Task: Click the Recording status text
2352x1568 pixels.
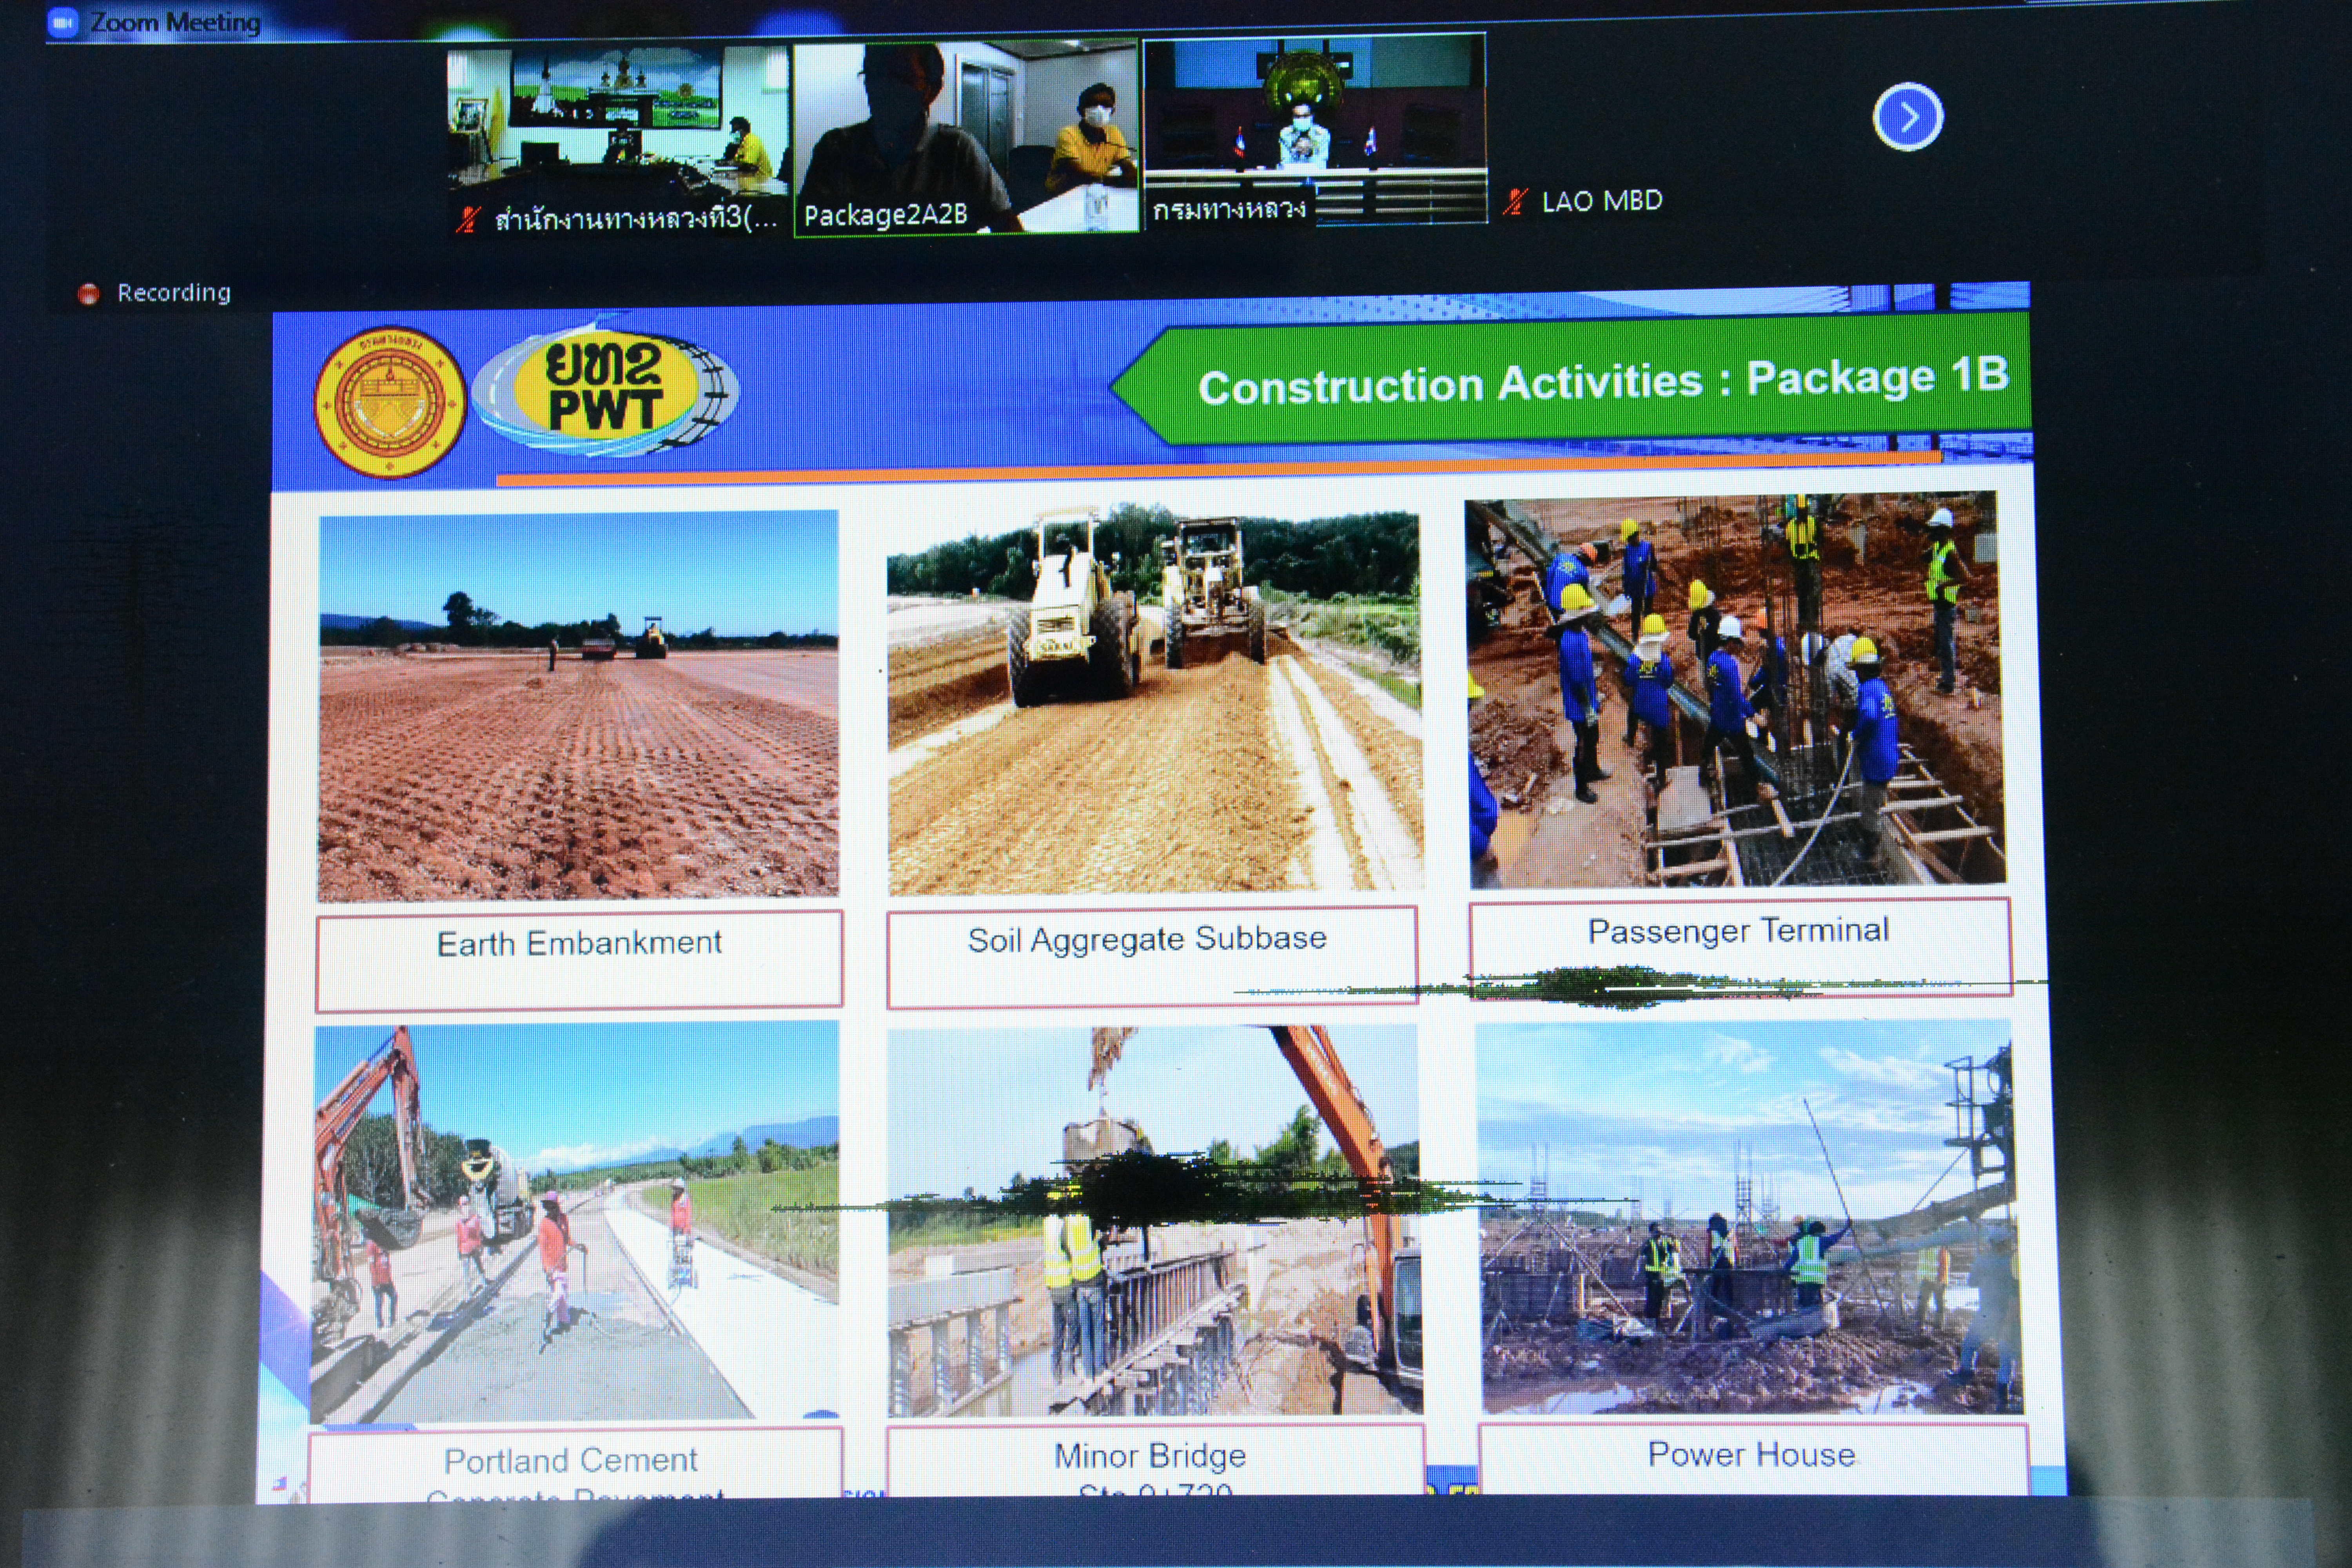Action: coord(174,293)
